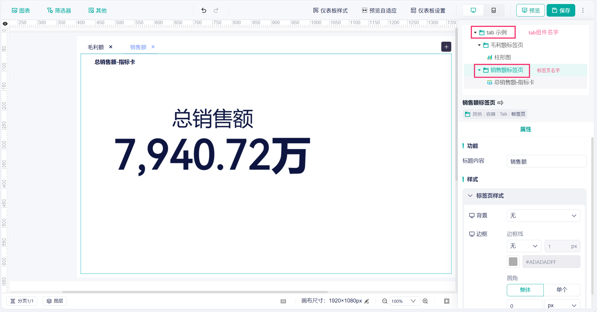Collapse the 标签页样式 section
Screen dimensions: 597x312
(470, 196)
